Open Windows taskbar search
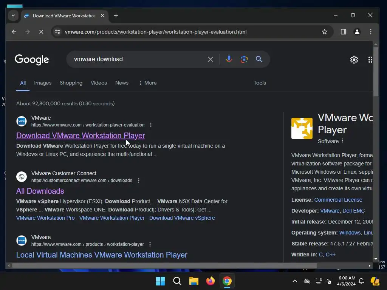The height and width of the screenshot is (290, 387). tap(177, 281)
